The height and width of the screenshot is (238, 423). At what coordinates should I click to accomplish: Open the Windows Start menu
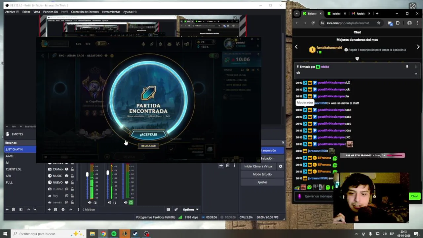pyautogui.click(x=5, y=234)
